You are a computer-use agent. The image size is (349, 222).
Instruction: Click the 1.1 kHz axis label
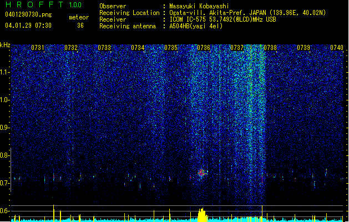[4, 72]
